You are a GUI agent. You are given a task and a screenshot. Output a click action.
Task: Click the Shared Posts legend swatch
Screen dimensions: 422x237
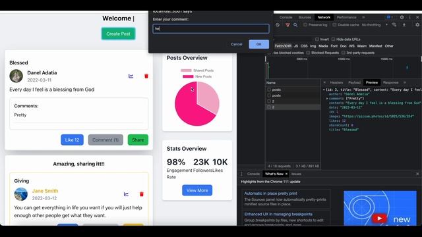click(x=186, y=70)
